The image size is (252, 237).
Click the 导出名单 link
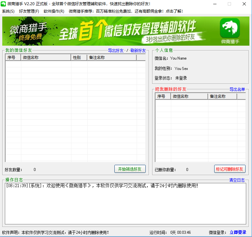[237, 89]
